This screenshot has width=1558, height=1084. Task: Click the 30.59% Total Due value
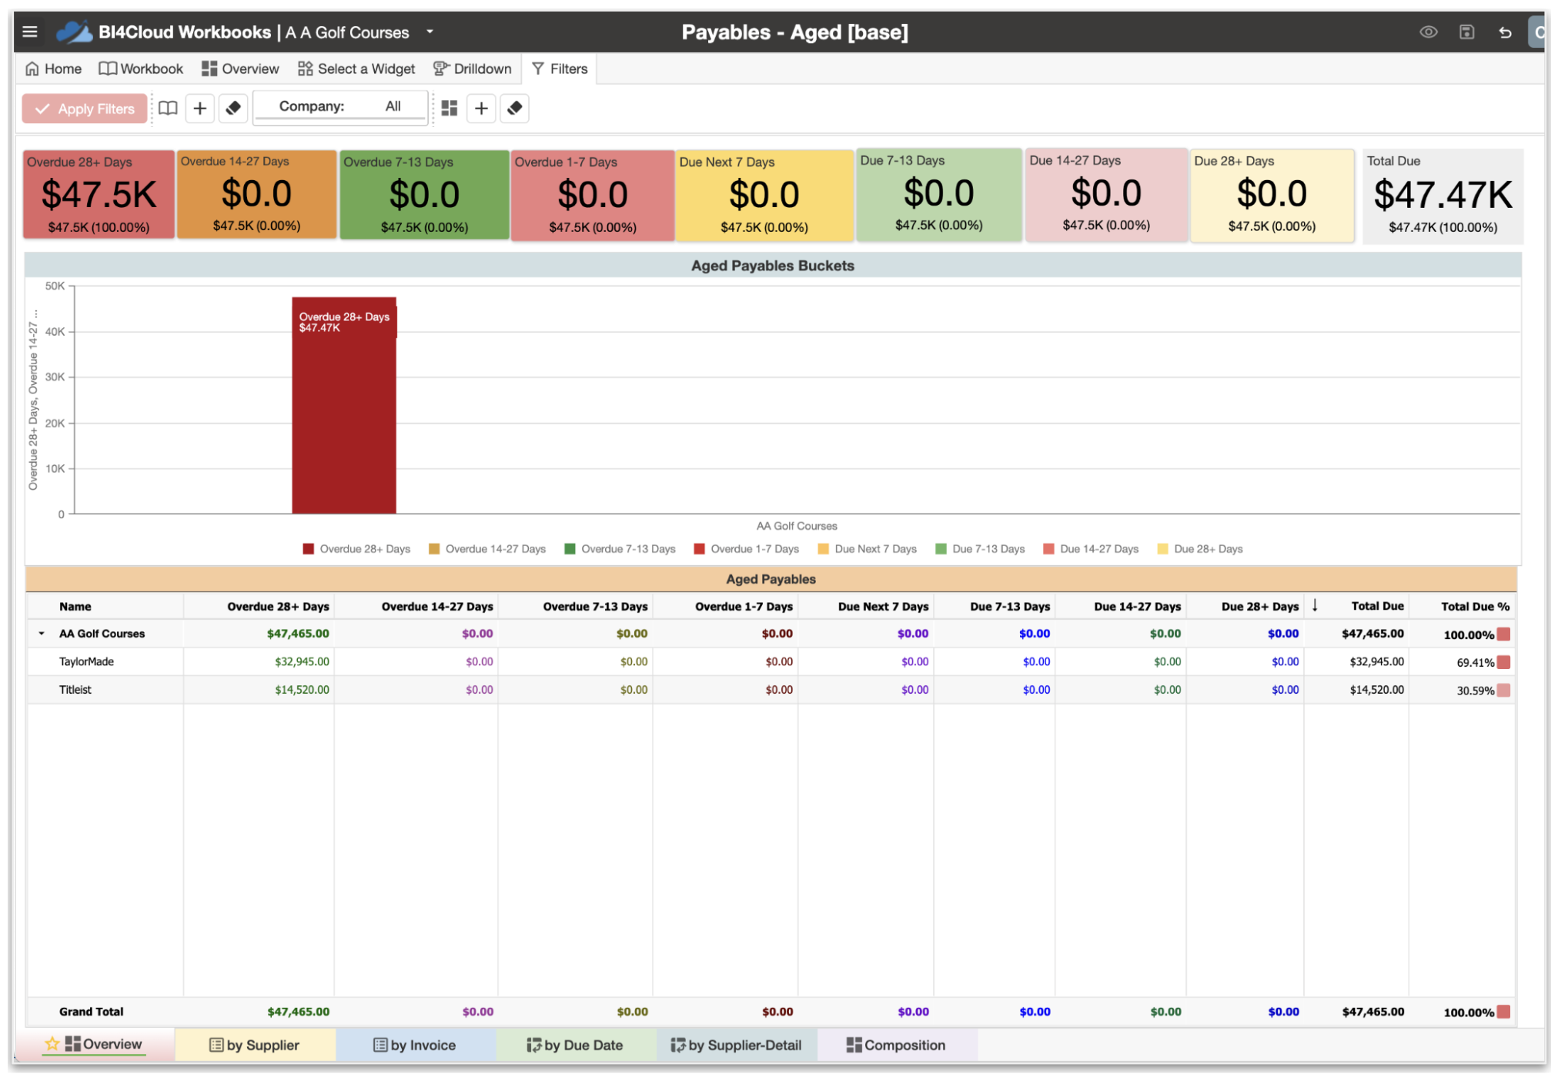(x=1475, y=691)
